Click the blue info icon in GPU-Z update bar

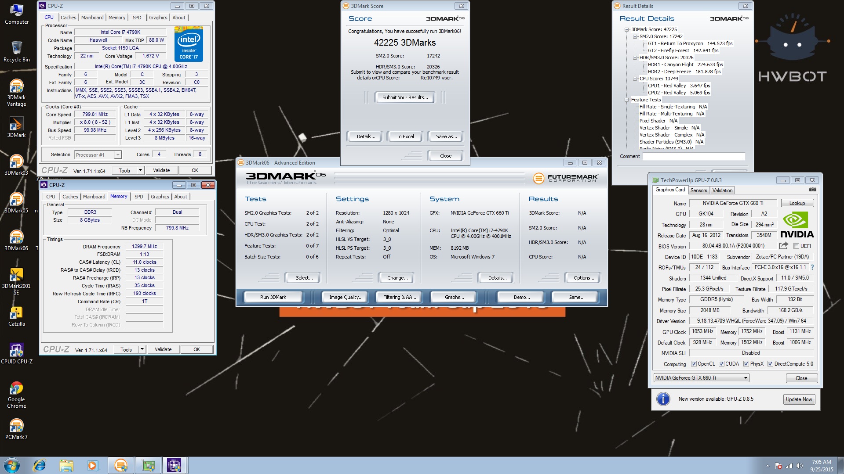click(663, 399)
